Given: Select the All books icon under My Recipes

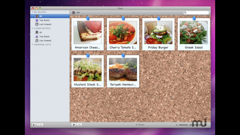Looking at the screenshot, I should (x=37, y=16).
